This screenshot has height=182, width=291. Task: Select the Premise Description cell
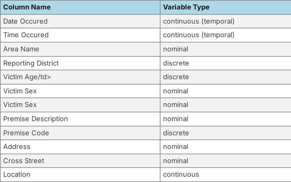(x=35, y=119)
